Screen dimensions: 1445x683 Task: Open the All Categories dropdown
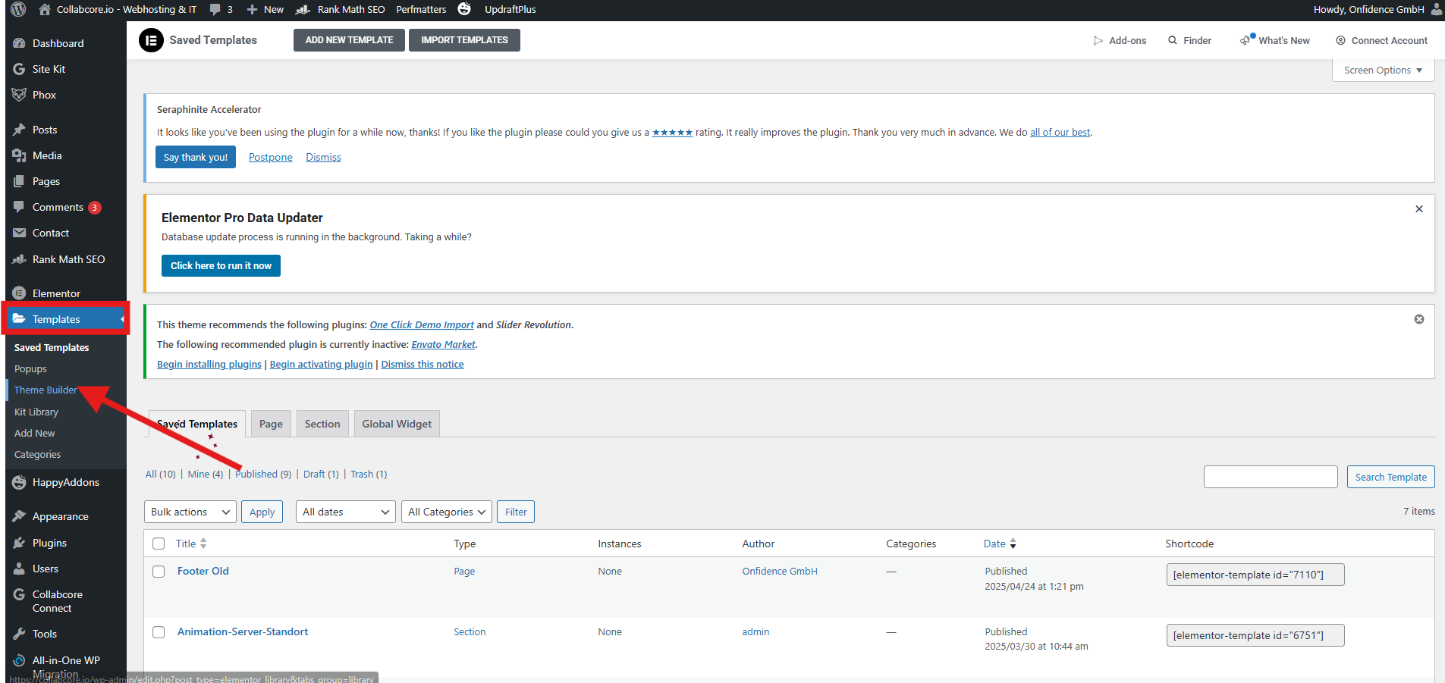pos(447,512)
